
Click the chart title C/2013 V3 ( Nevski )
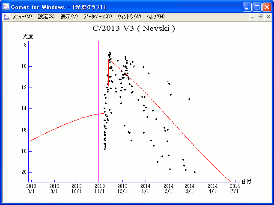click(x=134, y=28)
